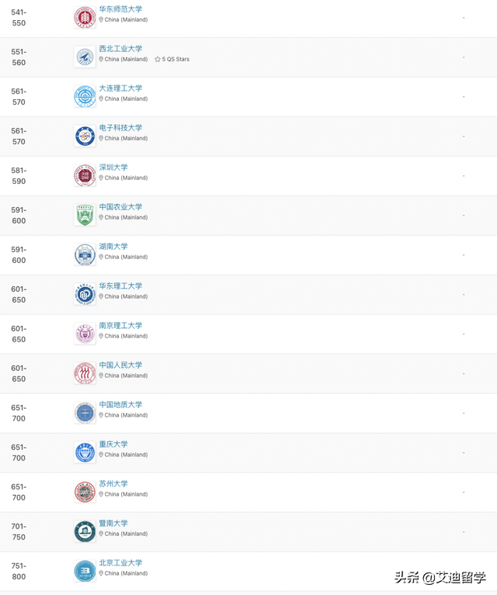The width and height of the screenshot is (497, 595).
Task: Click the 5 QS Stars label
Action: (x=176, y=59)
